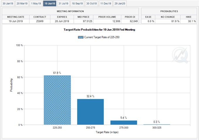Viewport: 199px width, 140px height.
Task: Click the '0.3 %' bar data label
Action: coord(157,122)
